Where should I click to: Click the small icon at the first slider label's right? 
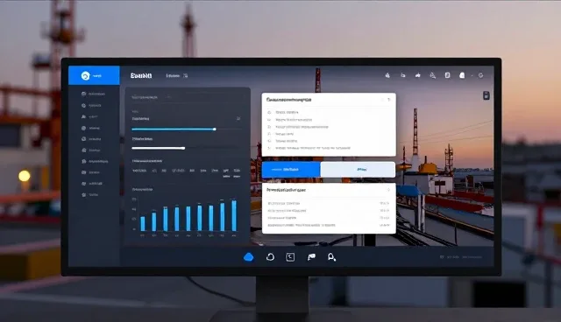point(238,118)
